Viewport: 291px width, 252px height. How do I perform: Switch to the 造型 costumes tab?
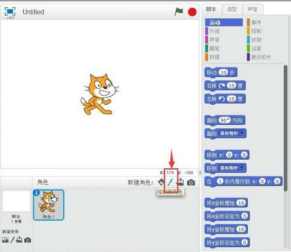click(x=232, y=9)
